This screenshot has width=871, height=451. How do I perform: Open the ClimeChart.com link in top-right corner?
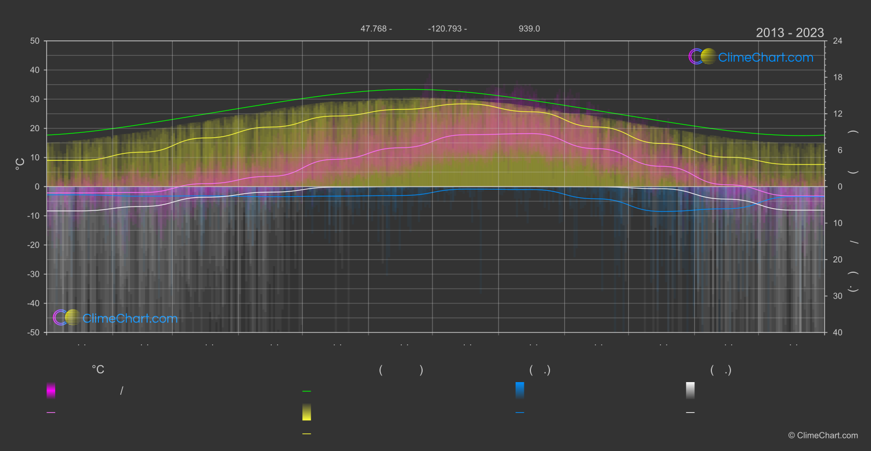pos(765,57)
